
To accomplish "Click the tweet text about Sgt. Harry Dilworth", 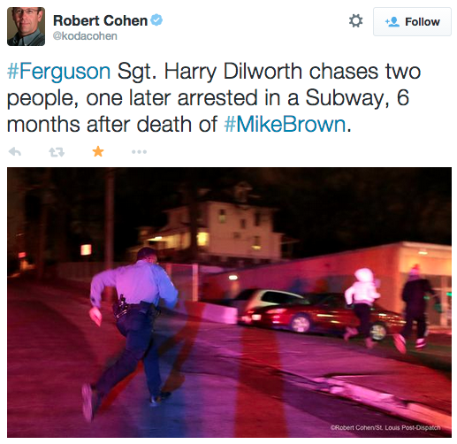I will [x=214, y=98].
